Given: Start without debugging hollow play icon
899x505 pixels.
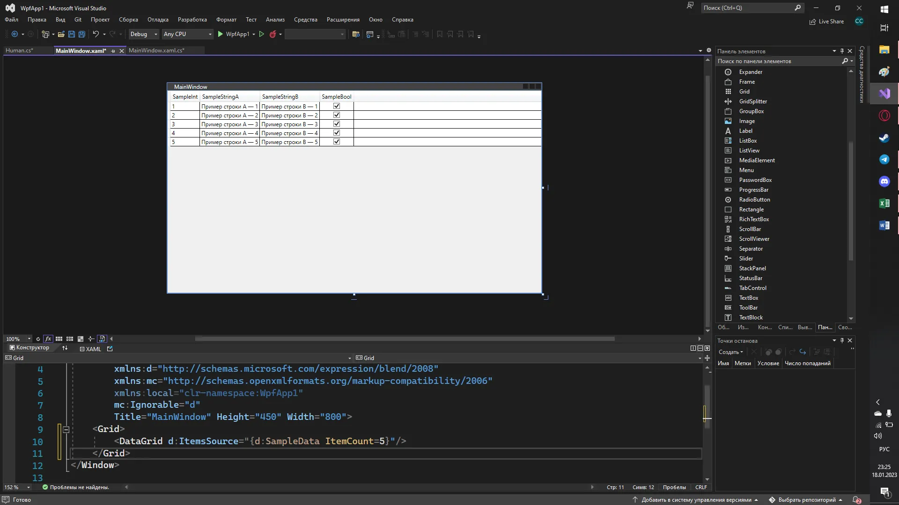Looking at the screenshot, I should click(x=262, y=34).
